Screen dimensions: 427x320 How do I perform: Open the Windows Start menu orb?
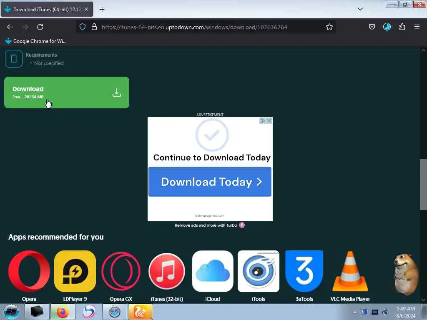coord(11,312)
